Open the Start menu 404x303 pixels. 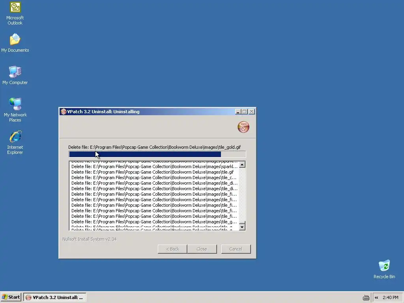(x=11, y=297)
